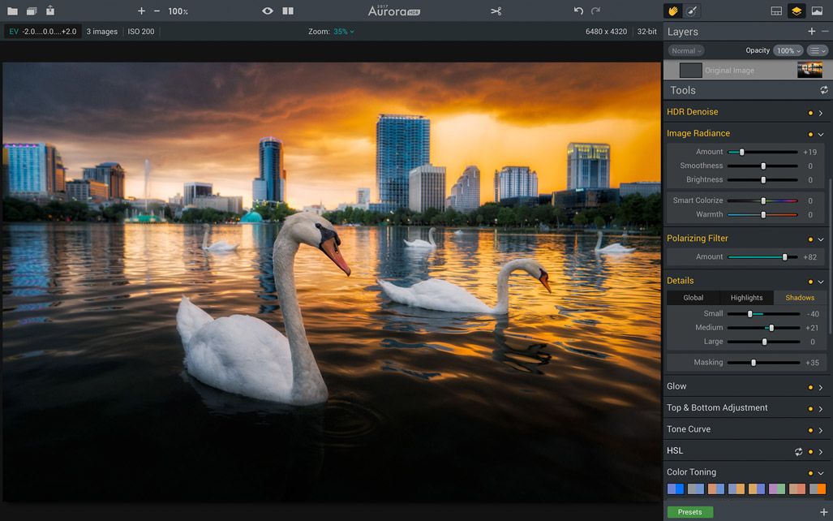Viewport: 833px width, 521px height.
Task: Open the Normal blend mode dropdown
Action: click(x=685, y=50)
